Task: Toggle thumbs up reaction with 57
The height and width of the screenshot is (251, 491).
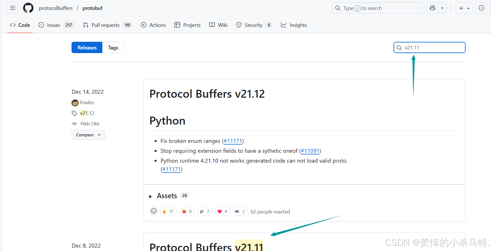Action: pyautogui.click(x=168, y=211)
